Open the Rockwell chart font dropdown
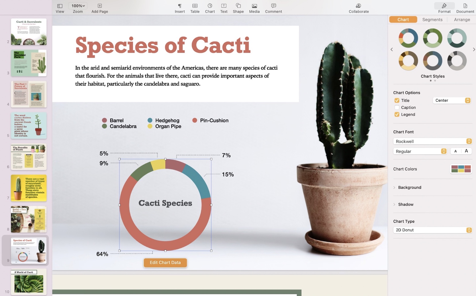Image resolution: width=476 pixels, height=296 pixels. coord(432,141)
